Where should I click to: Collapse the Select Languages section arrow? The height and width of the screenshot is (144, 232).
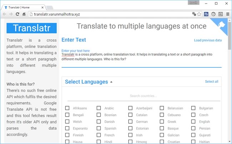click(x=111, y=82)
